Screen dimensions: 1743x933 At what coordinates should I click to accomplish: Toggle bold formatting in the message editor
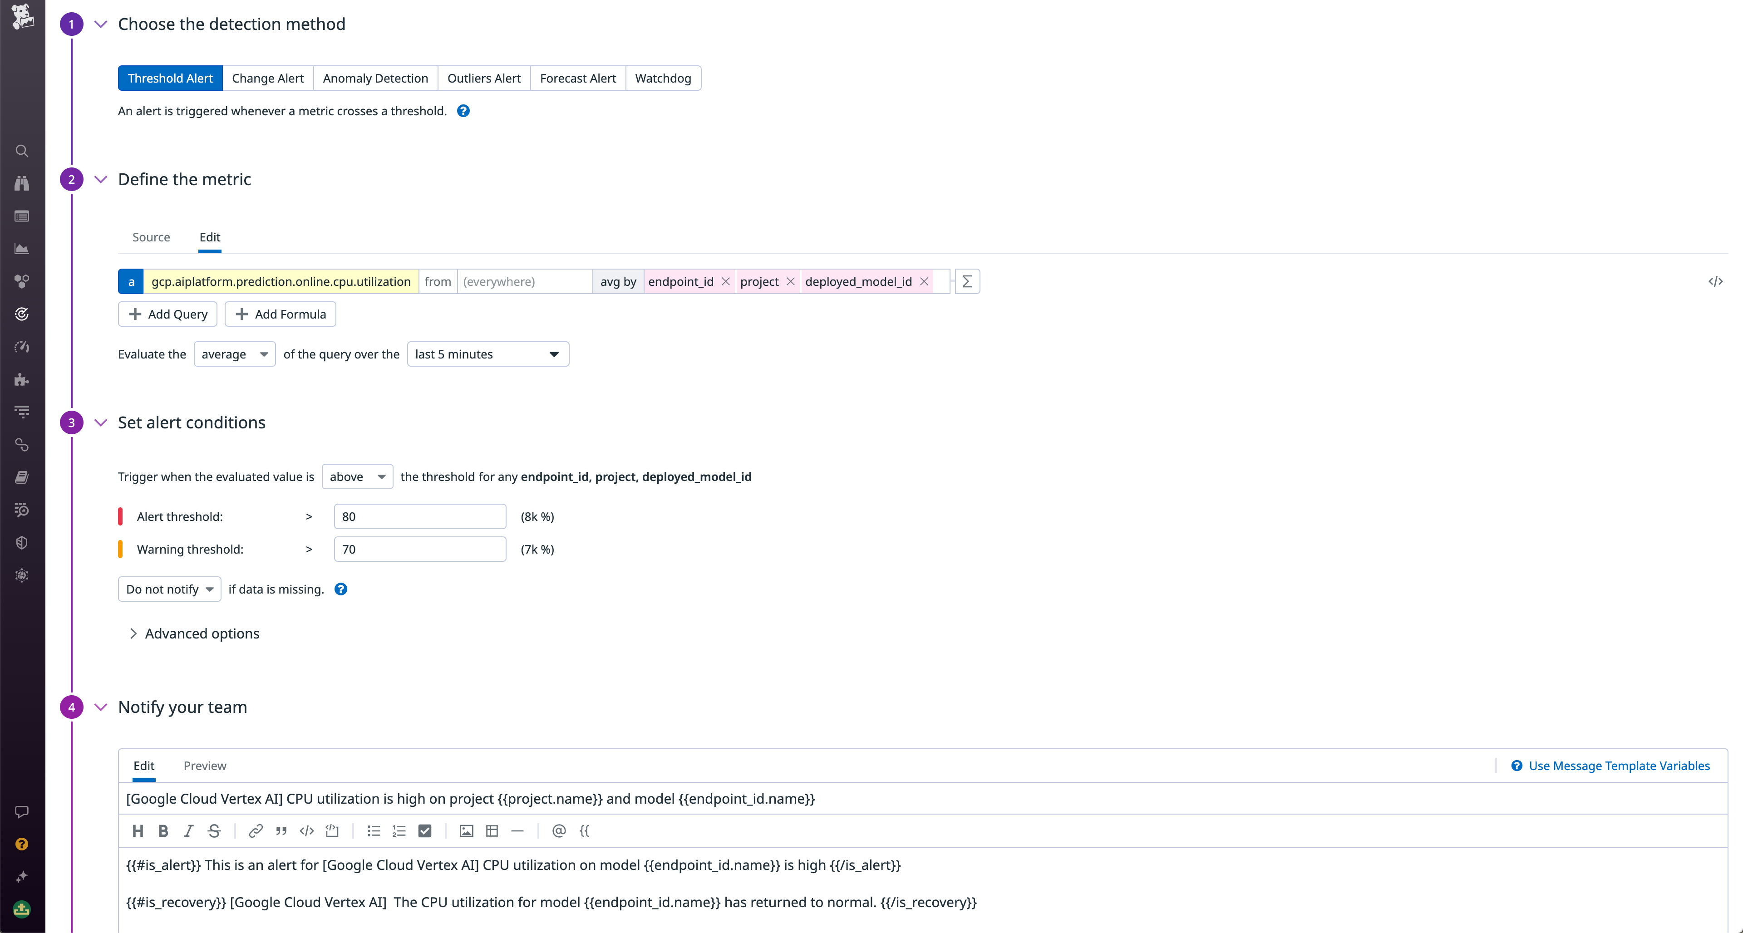click(163, 831)
